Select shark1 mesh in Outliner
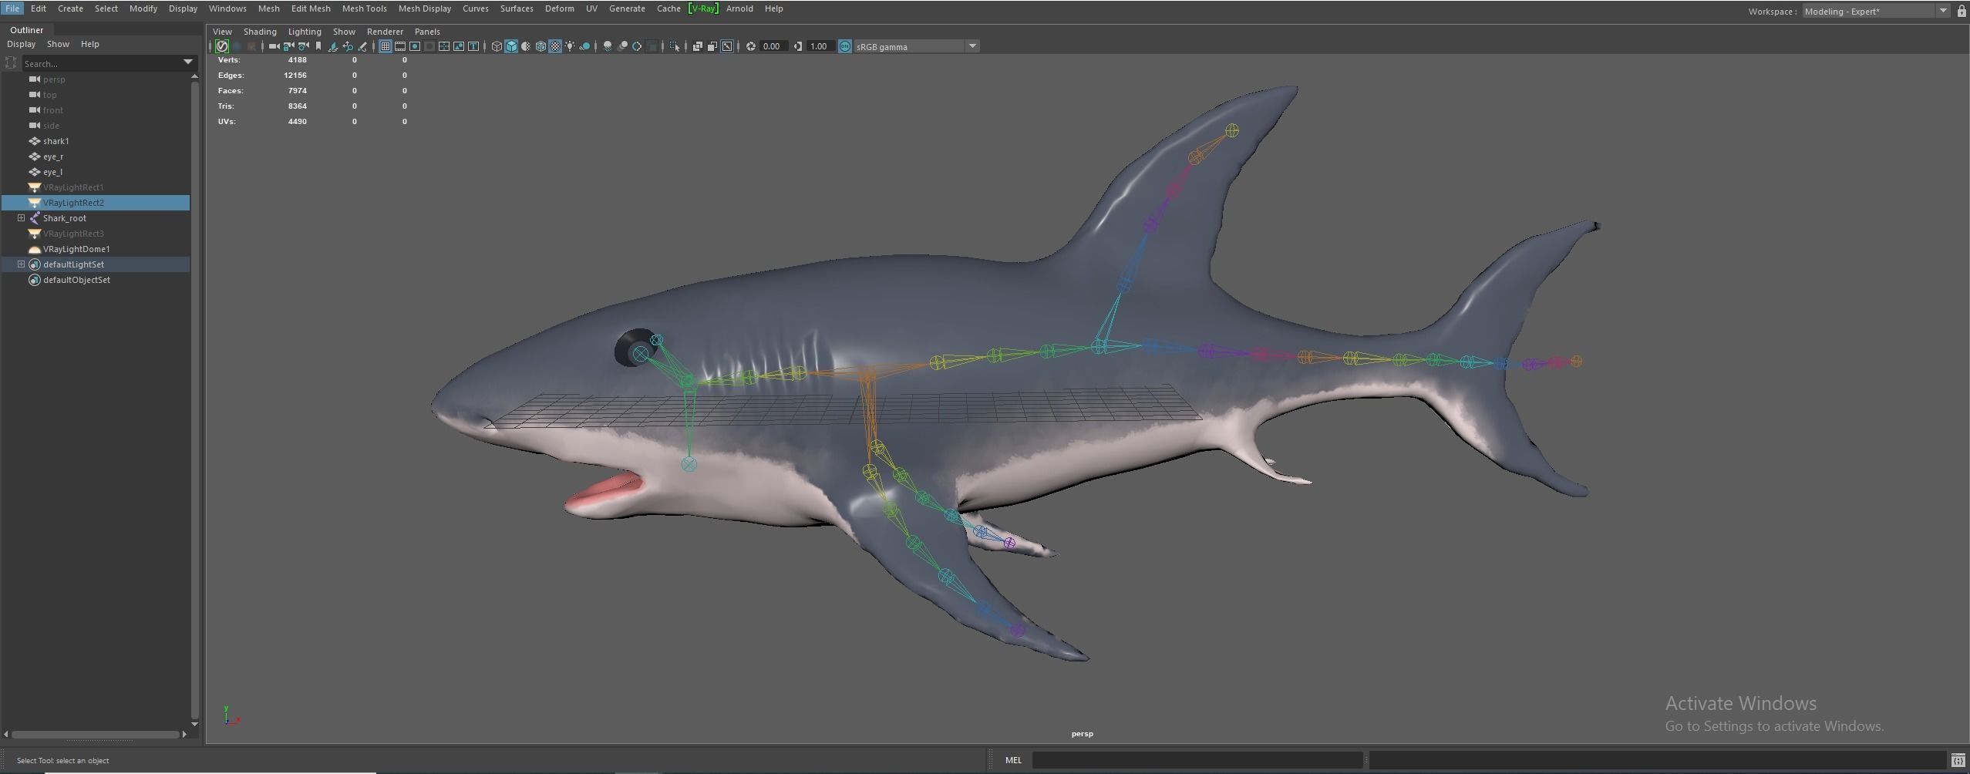This screenshot has width=1970, height=774. (56, 141)
